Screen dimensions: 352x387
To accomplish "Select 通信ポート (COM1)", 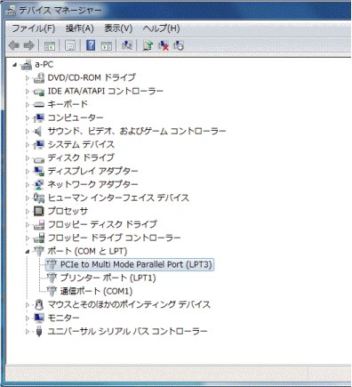I will click(x=96, y=291).
